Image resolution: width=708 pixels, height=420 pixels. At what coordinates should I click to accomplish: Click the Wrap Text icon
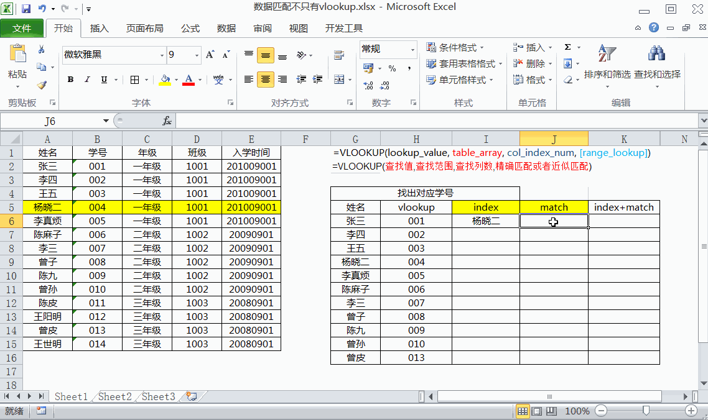click(339, 55)
